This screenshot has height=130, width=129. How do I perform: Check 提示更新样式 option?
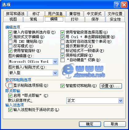pos(62,46)
